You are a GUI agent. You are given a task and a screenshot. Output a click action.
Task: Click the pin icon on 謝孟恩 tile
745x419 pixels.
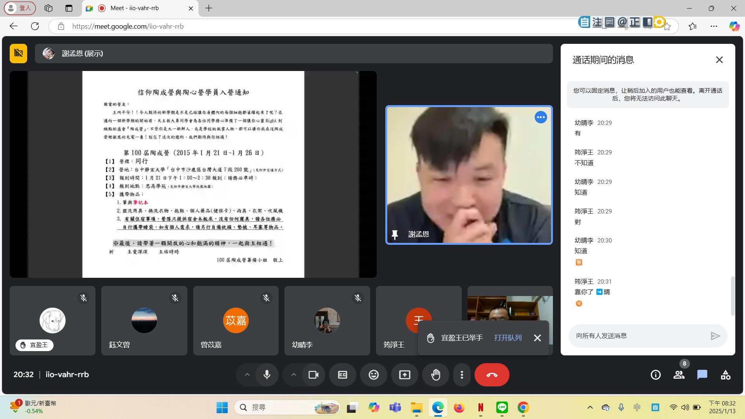[395, 235]
